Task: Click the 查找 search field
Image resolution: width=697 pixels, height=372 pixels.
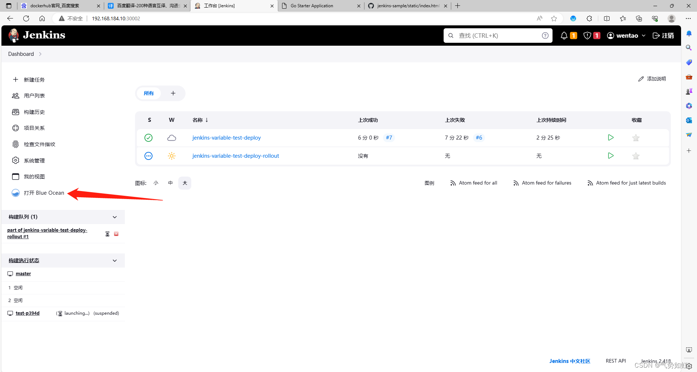Action: click(x=498, y=36)
